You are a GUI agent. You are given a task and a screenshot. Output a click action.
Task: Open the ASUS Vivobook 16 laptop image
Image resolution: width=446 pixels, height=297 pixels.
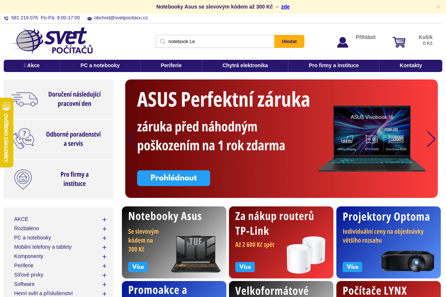click(x=372, y=138)
